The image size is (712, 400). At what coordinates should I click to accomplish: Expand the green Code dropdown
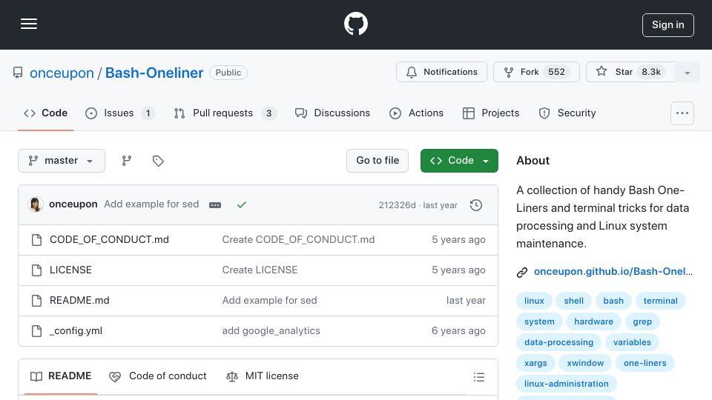coord(459,161)
